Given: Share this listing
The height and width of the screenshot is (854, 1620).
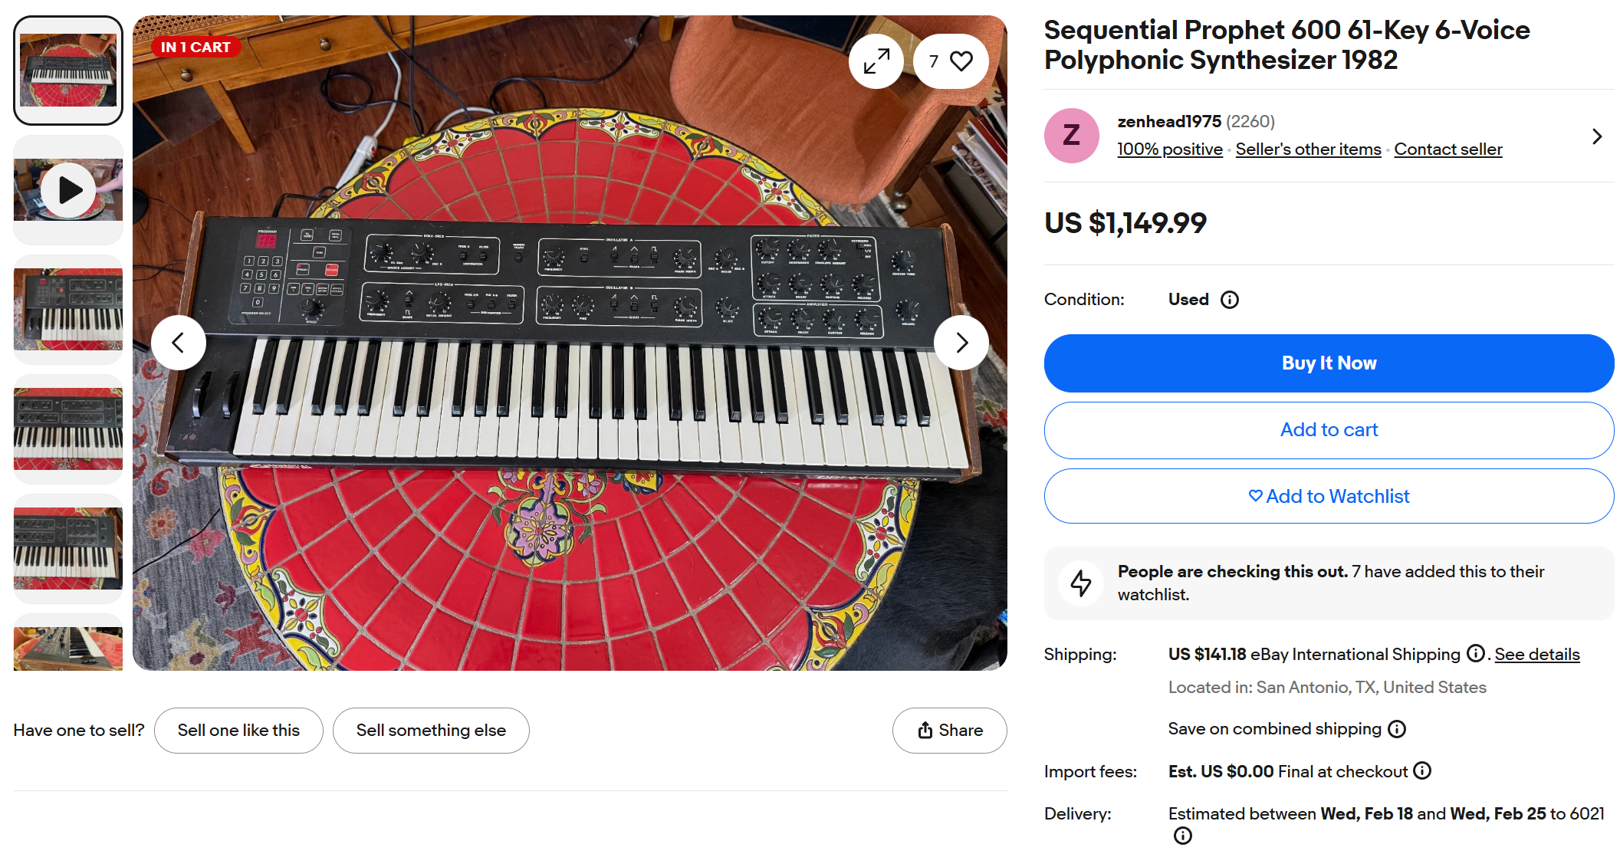Looking at the screenshot, I should [949, 731].
